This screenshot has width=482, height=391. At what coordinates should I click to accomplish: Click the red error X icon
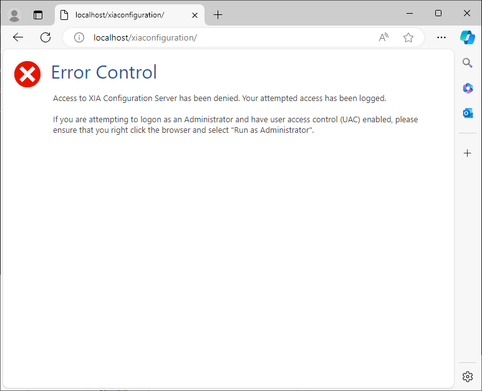(27, 74)
